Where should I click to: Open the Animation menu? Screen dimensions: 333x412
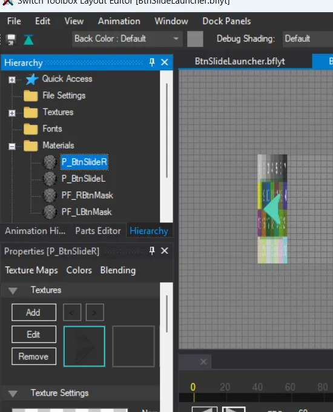tap(119, 21)
